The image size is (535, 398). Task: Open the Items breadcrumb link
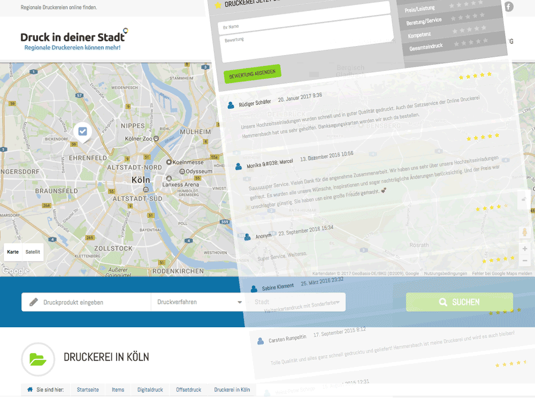(118, 390)
